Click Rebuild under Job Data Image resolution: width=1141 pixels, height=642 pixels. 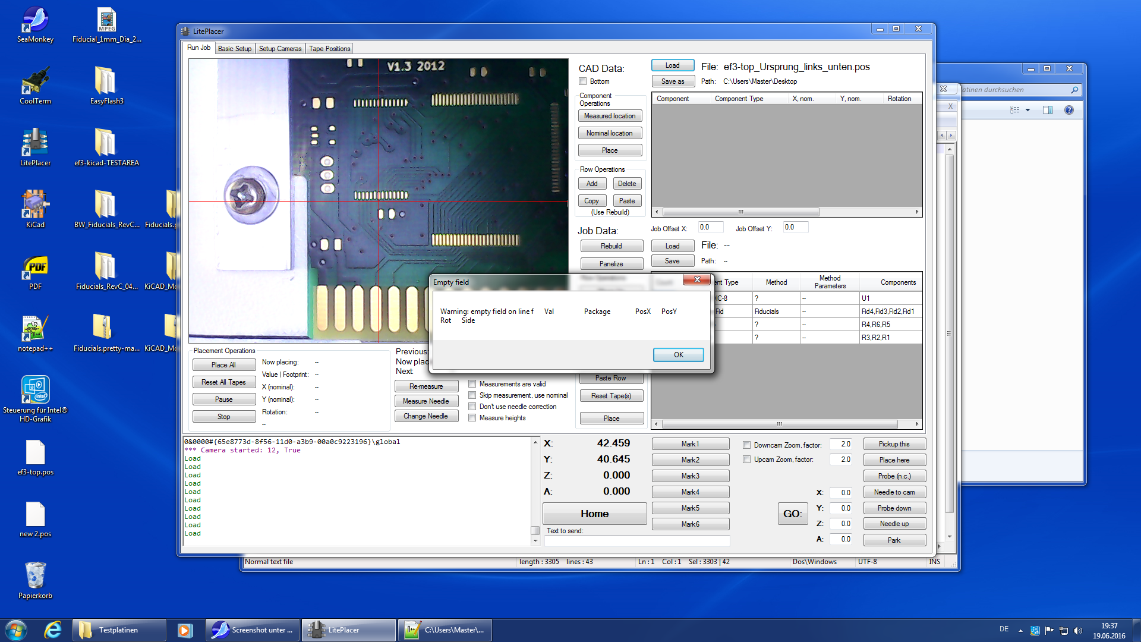click(612, 246)
